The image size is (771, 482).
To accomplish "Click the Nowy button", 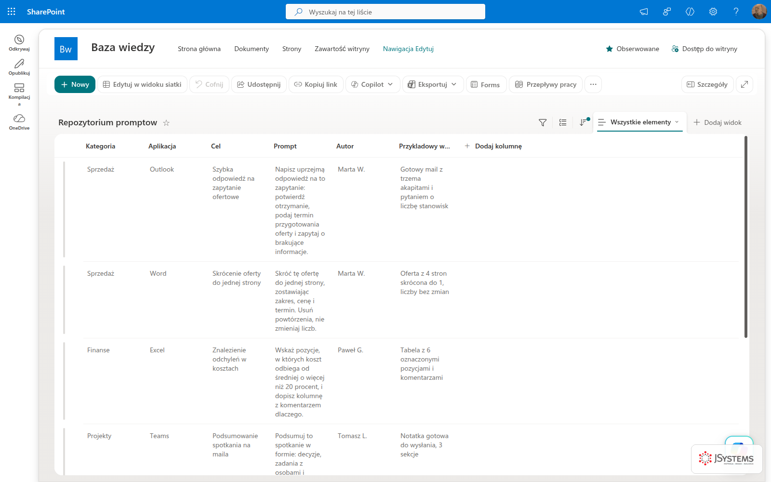I will (75, 84).
